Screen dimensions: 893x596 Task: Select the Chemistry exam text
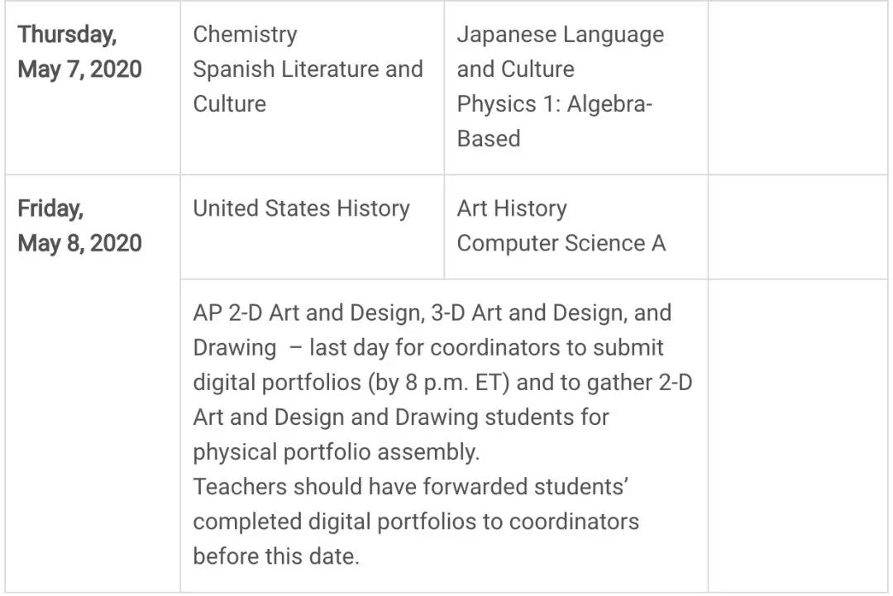pos(245,34)
